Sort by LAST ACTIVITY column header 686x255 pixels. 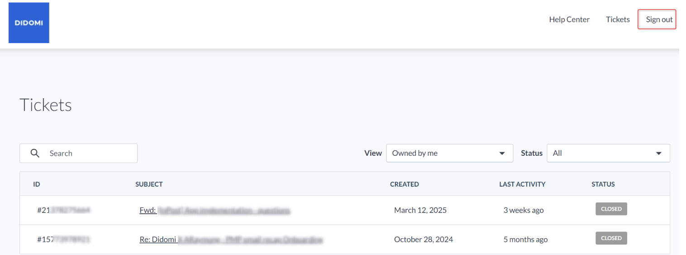(522, 184)
